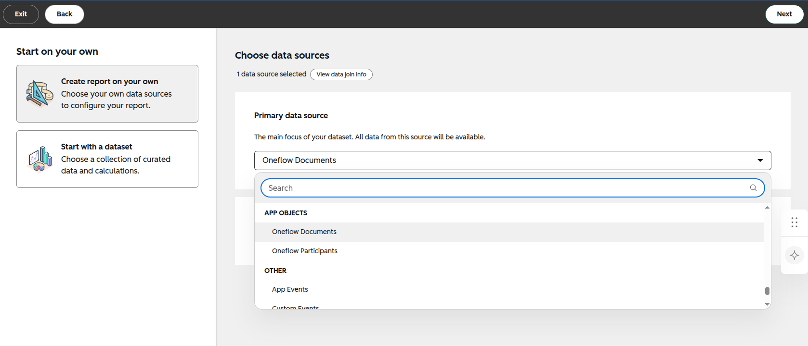The width and height of the screenshot is (808, 346).
Task: Select Create report on your own card
Action: (107, 94)
